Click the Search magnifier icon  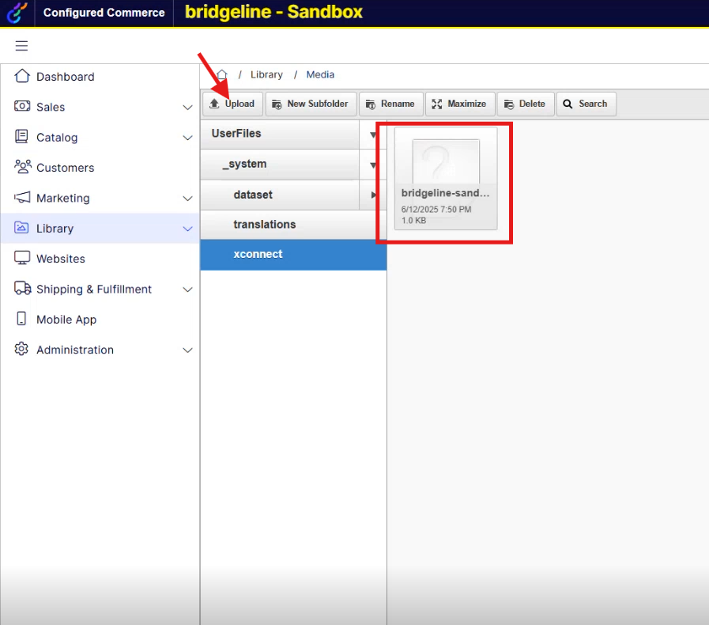(568, 104)
